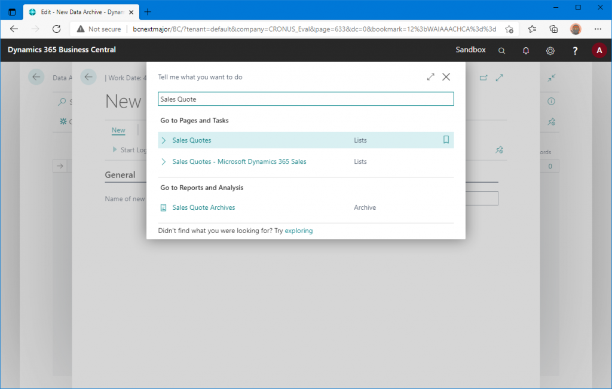Open Business Central search magnifier icon

pos(501,50)
